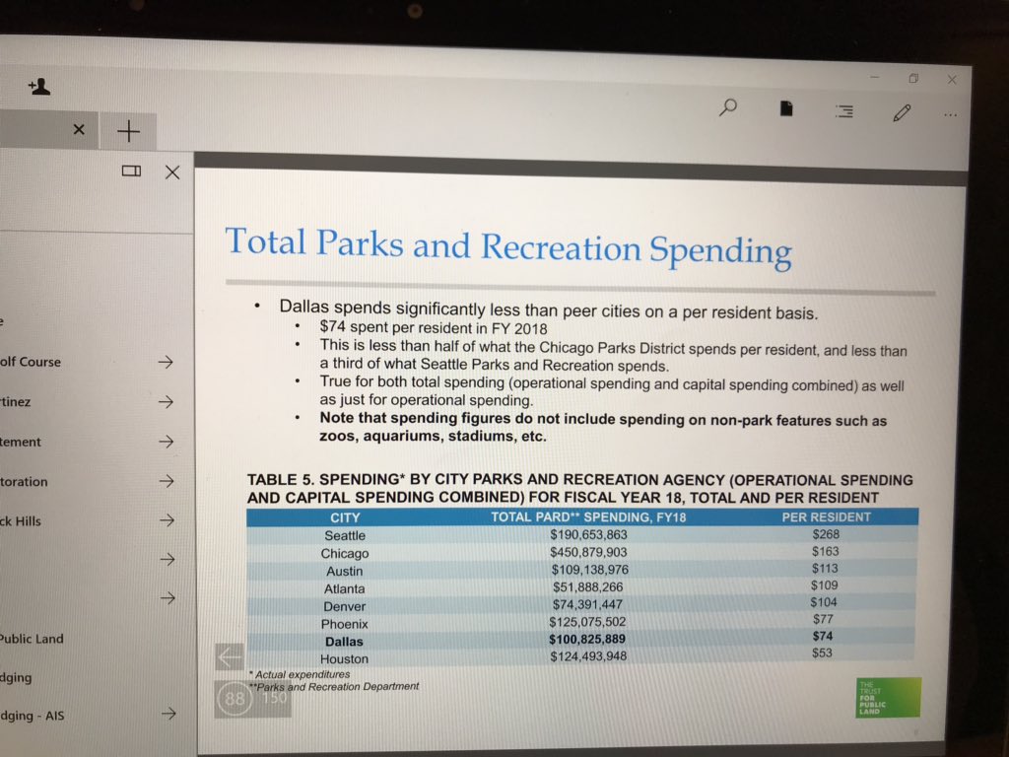Click the 'Austin' table cell

coord(344,571)
